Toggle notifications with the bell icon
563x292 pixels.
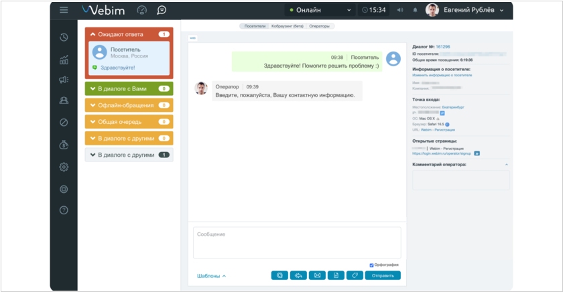(415, 10)
